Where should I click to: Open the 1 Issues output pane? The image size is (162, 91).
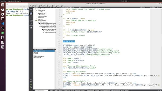click(x=51, y=90)
